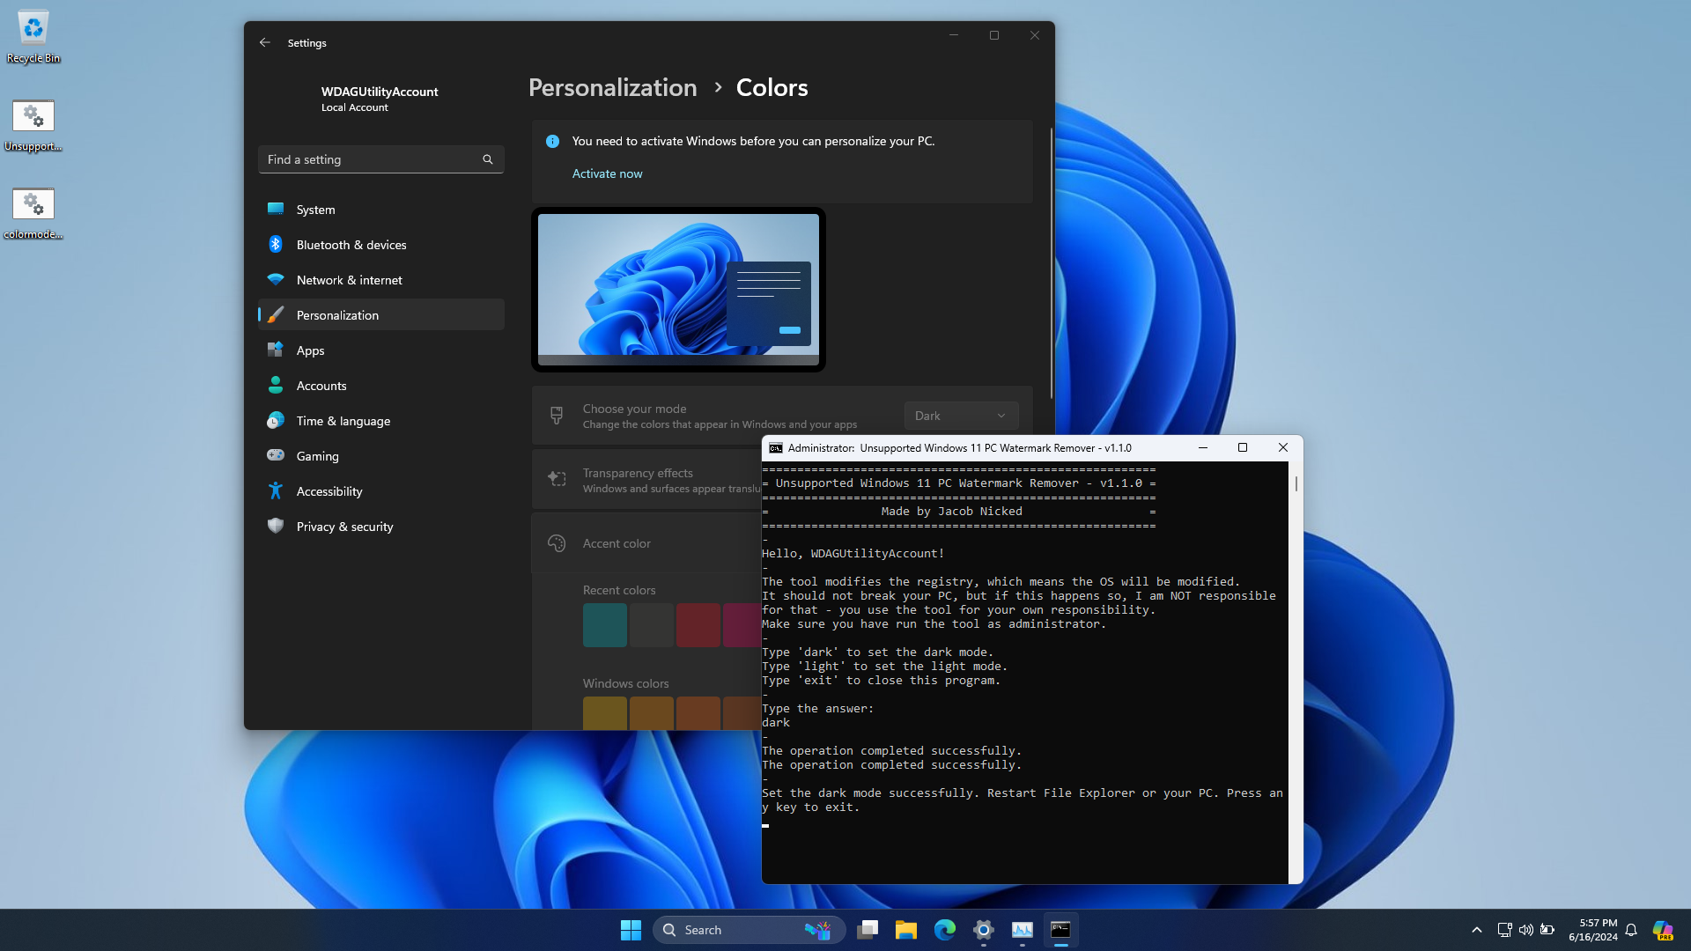Select Accessibility in the sidebar
Screen dimensions: 1691x951
pos(329,491)
